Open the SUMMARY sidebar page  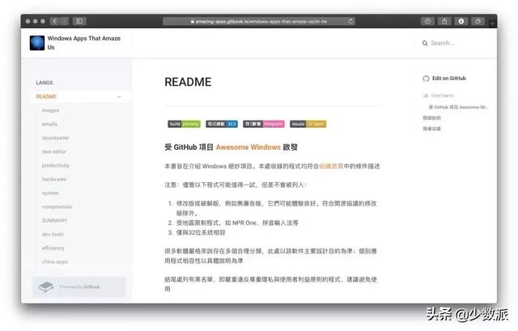click(54, 220)
